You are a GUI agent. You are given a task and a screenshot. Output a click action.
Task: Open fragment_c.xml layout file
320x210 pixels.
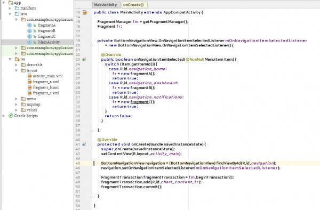[x=46, y=93]
